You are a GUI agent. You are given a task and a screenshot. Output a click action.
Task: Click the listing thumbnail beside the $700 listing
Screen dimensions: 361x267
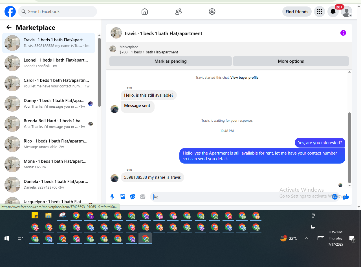click(x=113, y=49)
